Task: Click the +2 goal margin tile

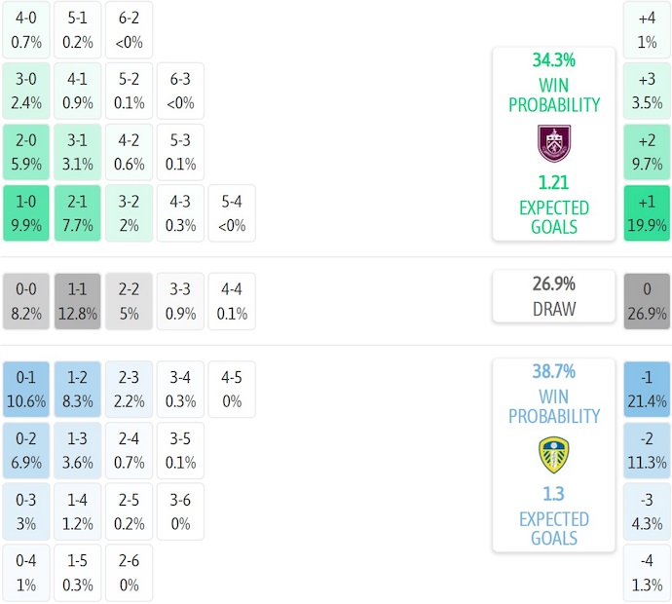Action: coord(647,152)
